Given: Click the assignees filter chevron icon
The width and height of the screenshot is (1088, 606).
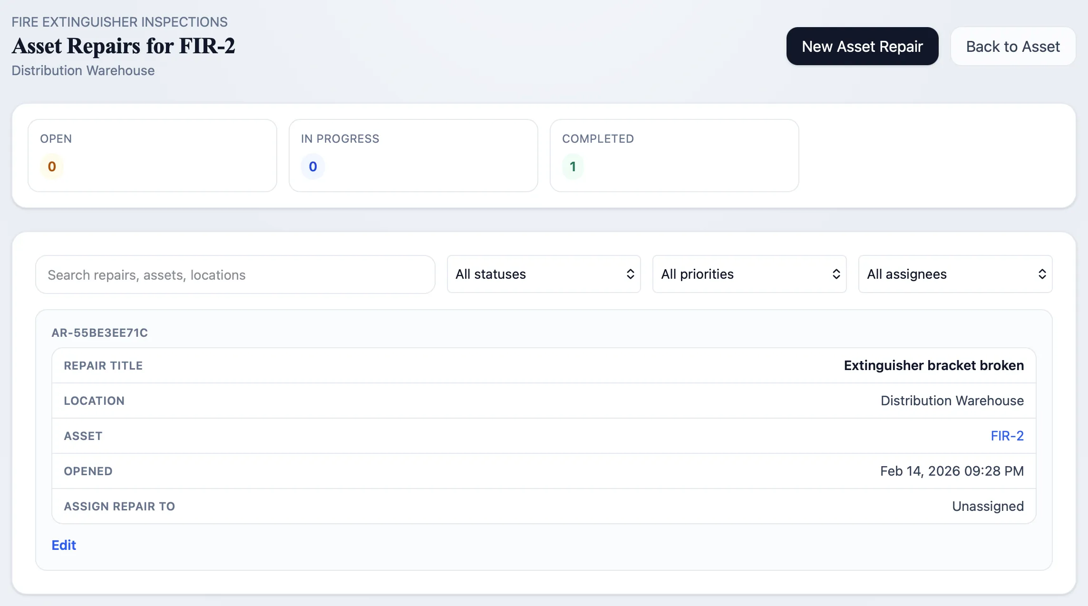Looking at the screenshot, I should point(1042,274).
